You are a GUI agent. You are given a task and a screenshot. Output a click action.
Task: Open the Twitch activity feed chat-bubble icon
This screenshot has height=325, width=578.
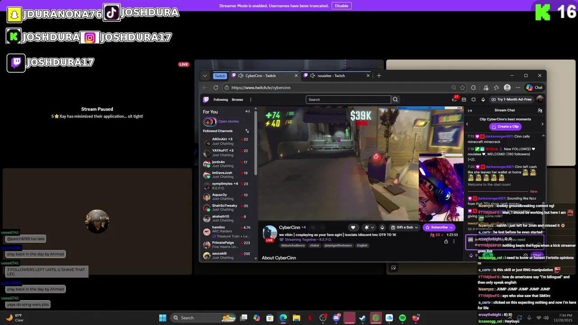473,99
